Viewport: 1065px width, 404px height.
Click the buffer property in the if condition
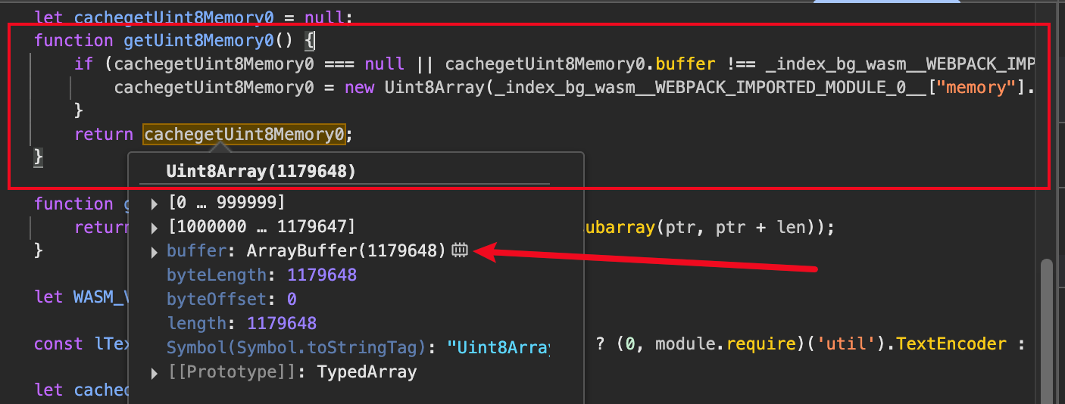[x=683, y=64]
